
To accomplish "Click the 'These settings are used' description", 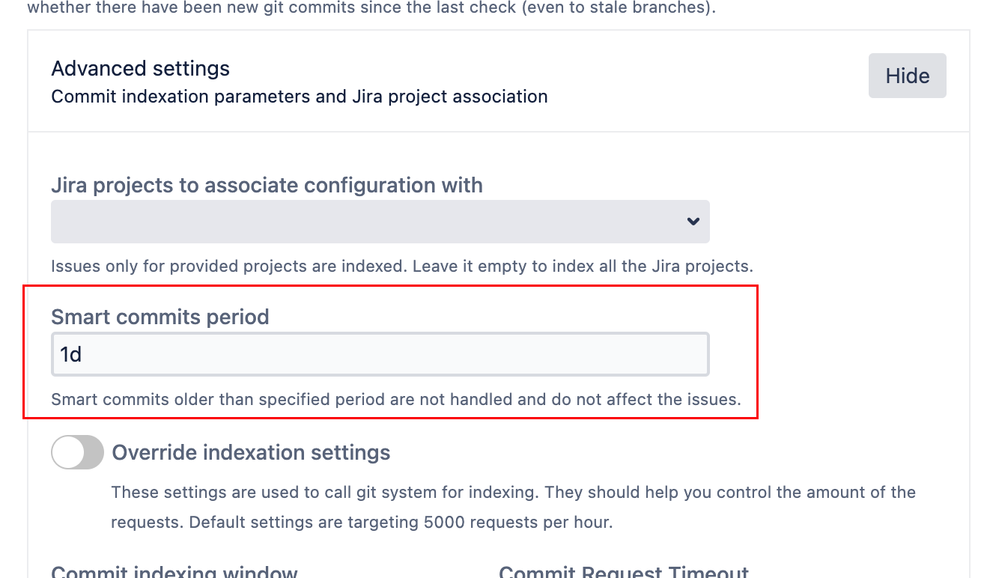I will (513, 492).
